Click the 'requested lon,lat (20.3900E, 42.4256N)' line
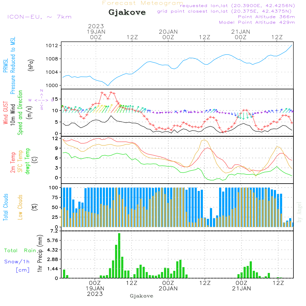The width and height of the screenshot is (306, 306). [237, 6]
